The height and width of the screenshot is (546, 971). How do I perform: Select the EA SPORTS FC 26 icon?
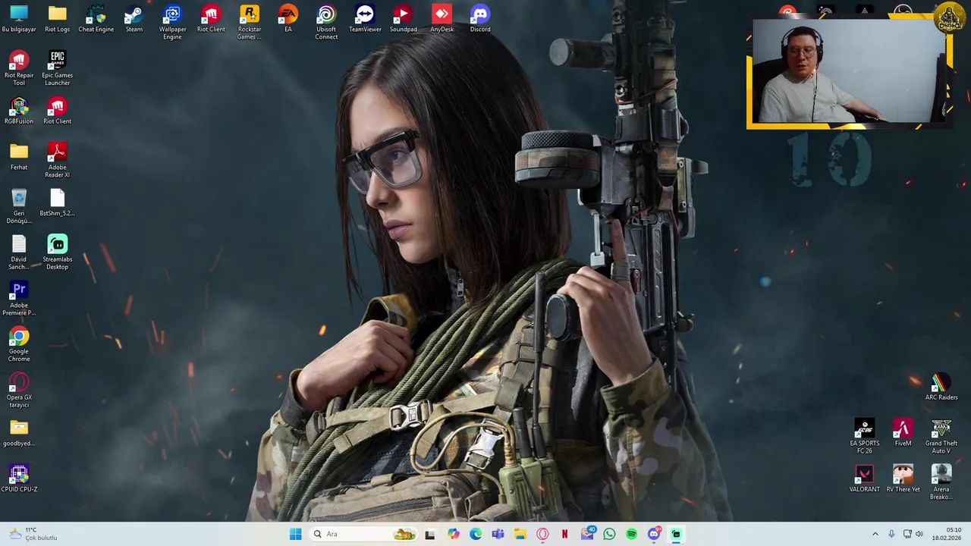tap(864, 437)
